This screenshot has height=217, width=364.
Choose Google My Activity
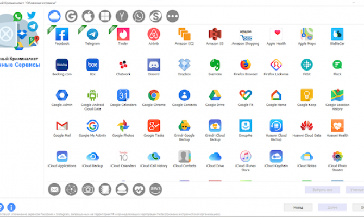click(x=92, y=126)
